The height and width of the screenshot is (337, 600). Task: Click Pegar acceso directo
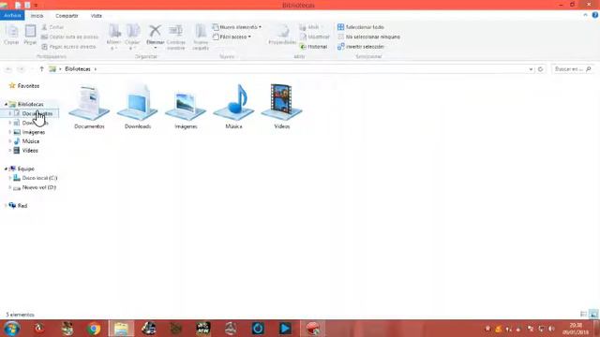[68, 47]
